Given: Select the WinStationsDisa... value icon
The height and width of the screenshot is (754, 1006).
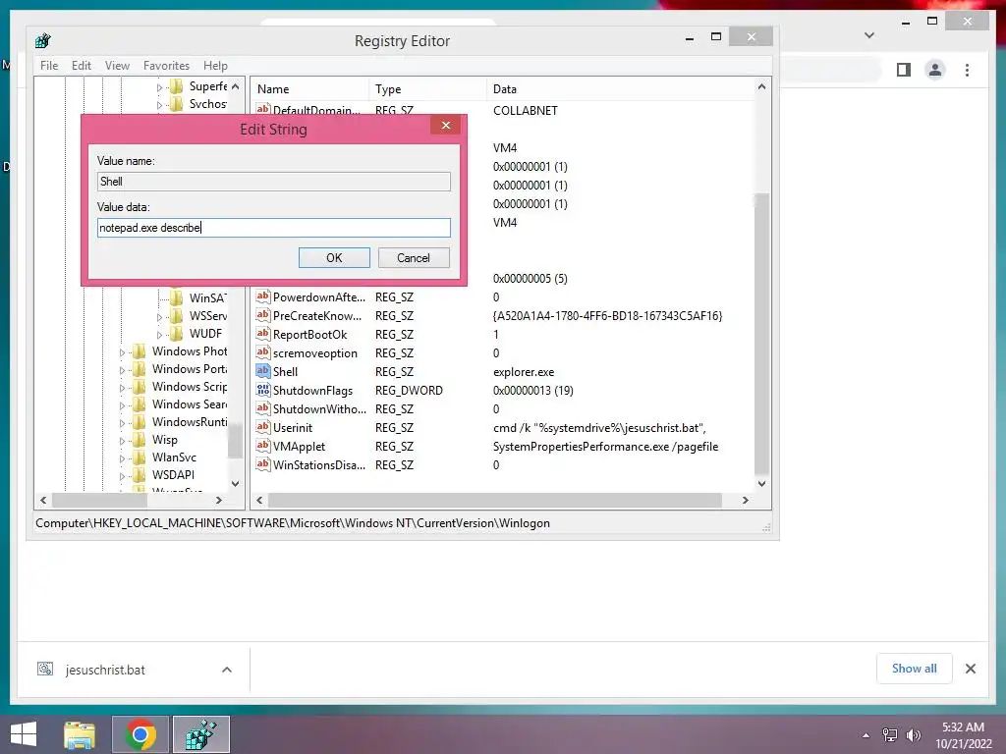Looking at the screenshot, I should (x=262, y=464).
